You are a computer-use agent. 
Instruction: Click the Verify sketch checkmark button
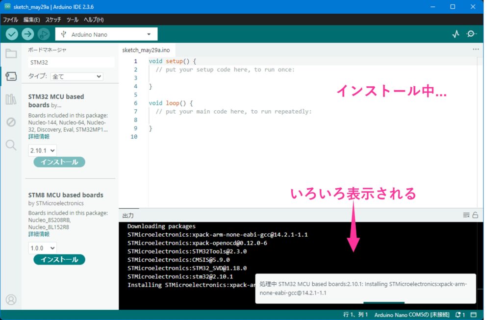pos(12,34)
